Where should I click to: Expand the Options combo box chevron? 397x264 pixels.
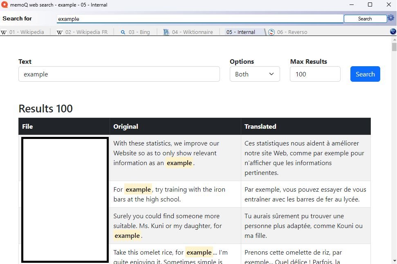click(271, 74)
